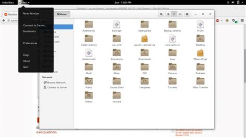This screenshot has height=138, width=246.
Task: Open the Downloads folder icon
Action: click(145, 54)
